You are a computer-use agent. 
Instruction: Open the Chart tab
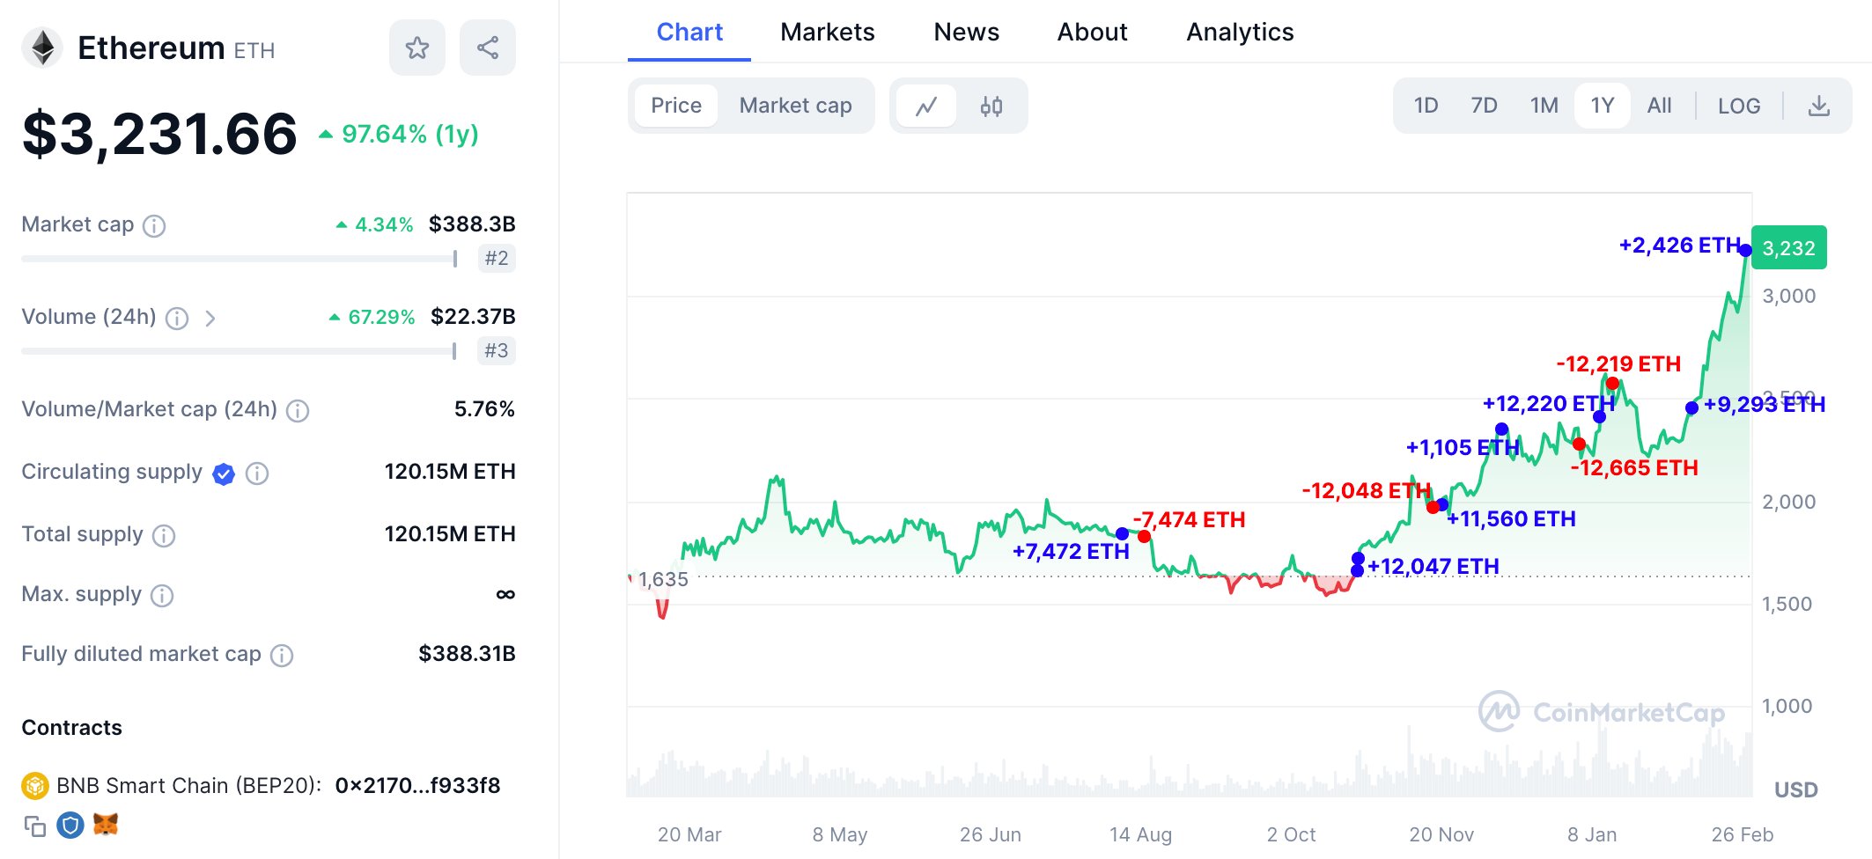coord(689,32)
